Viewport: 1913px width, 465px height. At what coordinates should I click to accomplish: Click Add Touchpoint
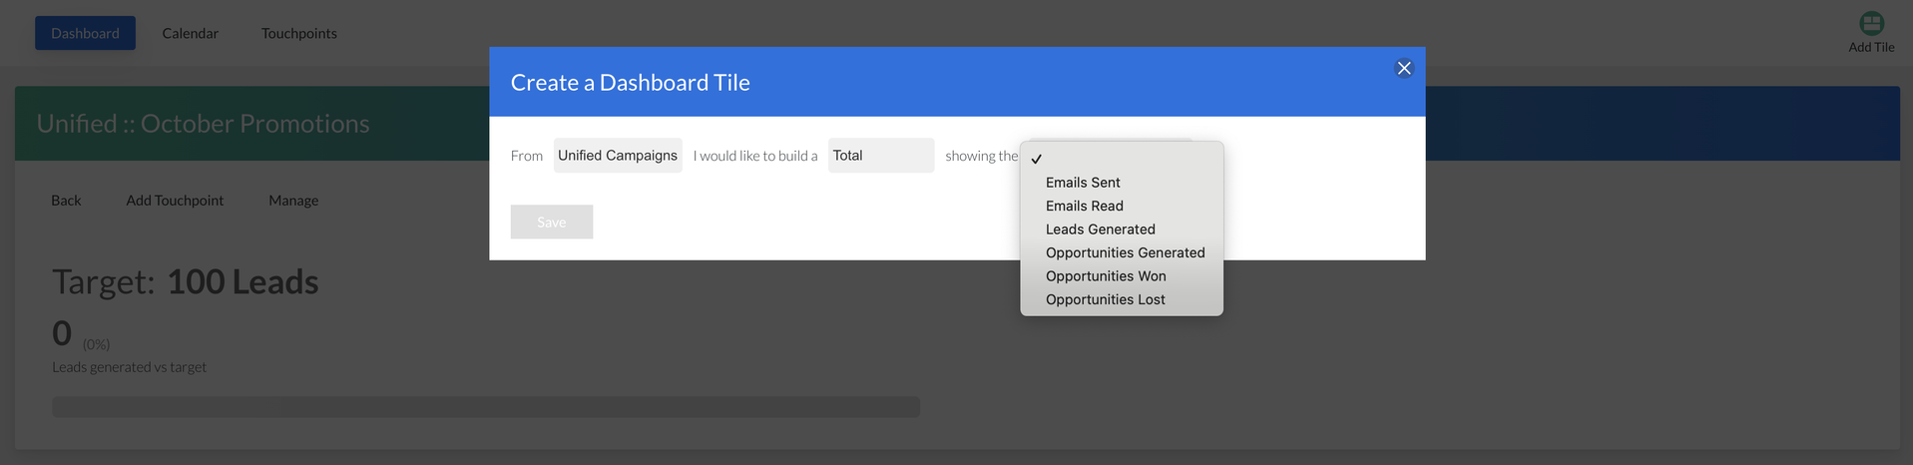pos(175,200)
